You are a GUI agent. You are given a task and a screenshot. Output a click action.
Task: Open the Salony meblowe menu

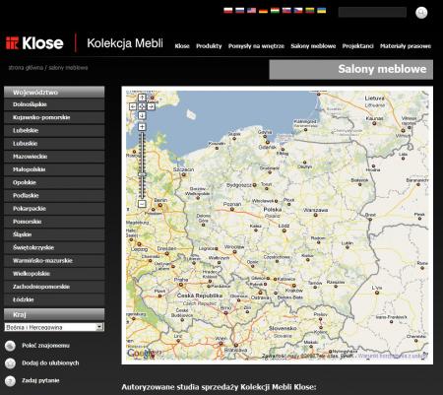[x=313, y=46]
